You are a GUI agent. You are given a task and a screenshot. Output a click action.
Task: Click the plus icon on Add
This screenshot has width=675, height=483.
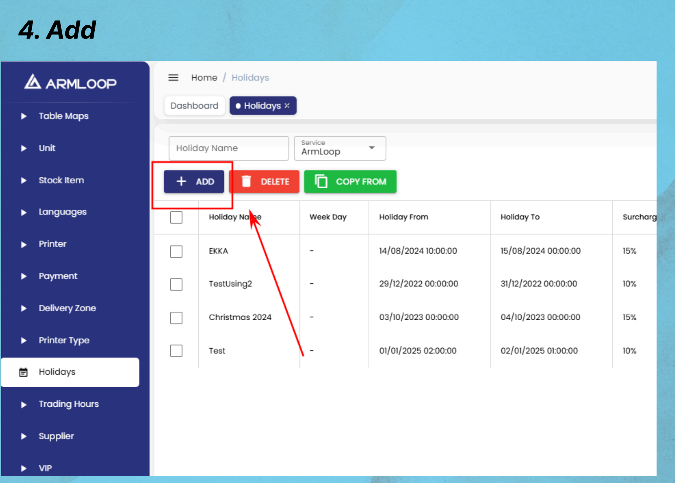click(x=181, y=182)
